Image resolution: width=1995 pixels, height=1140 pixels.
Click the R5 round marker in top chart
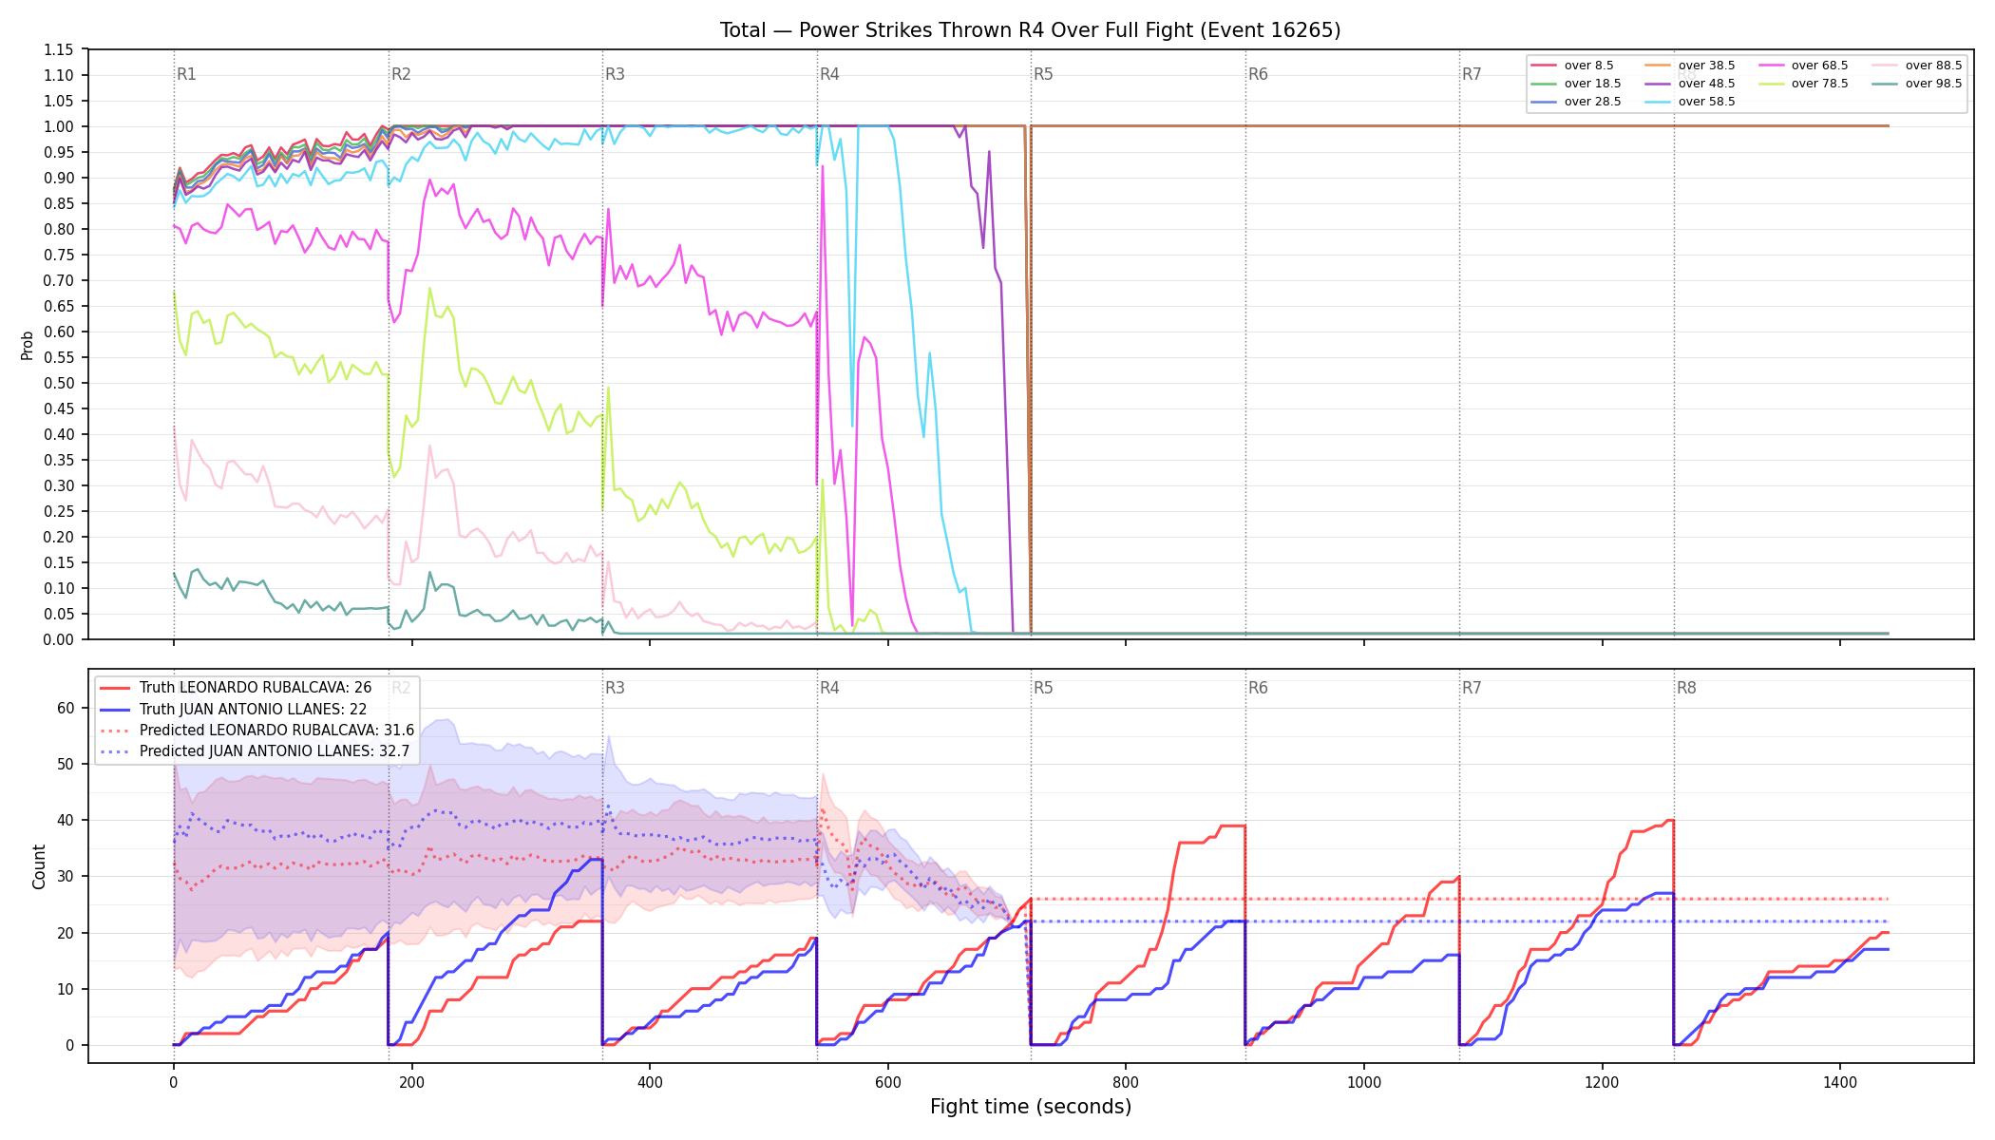tap(1043, 74)
